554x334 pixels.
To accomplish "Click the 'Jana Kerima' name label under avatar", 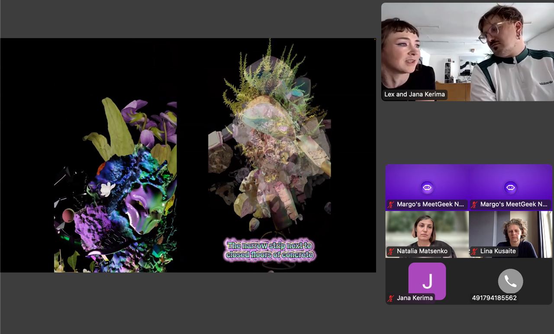I will 415,298.
